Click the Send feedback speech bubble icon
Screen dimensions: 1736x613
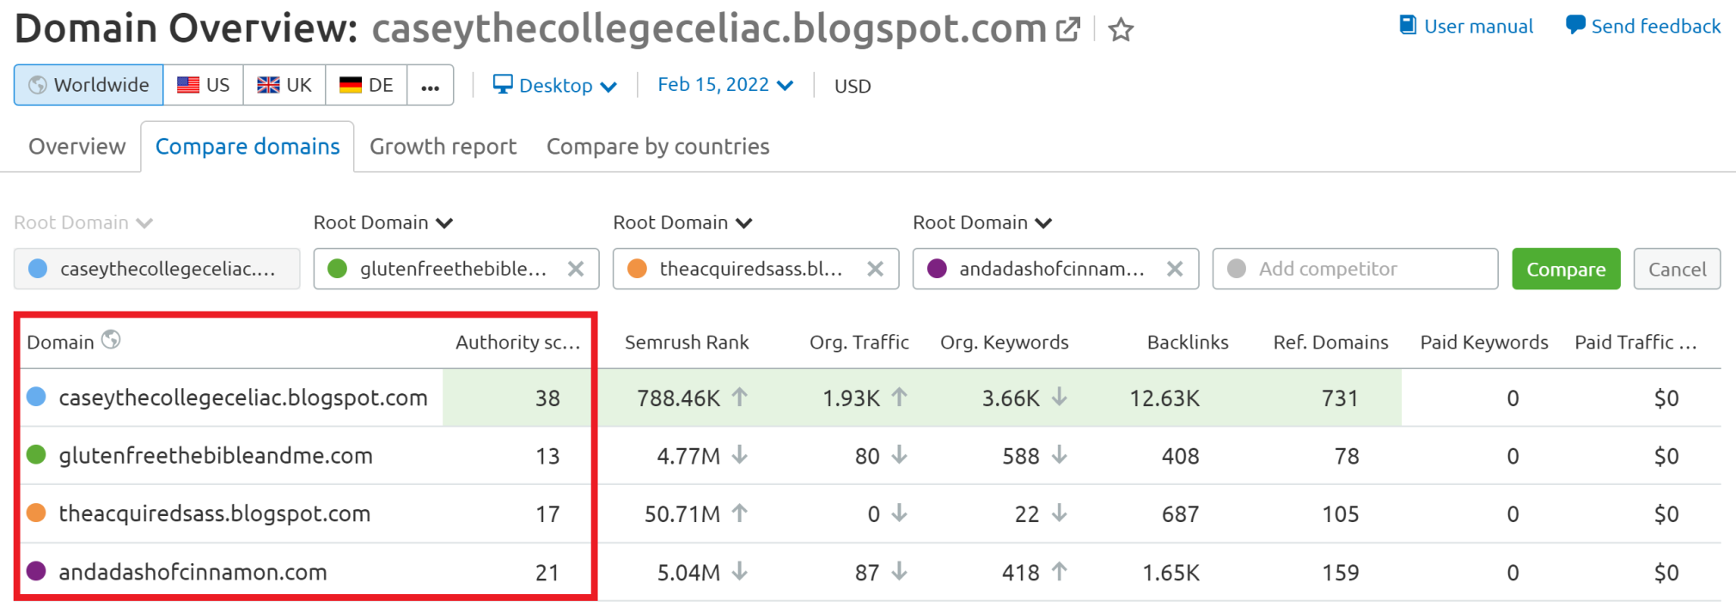(x=1574, y=26)
